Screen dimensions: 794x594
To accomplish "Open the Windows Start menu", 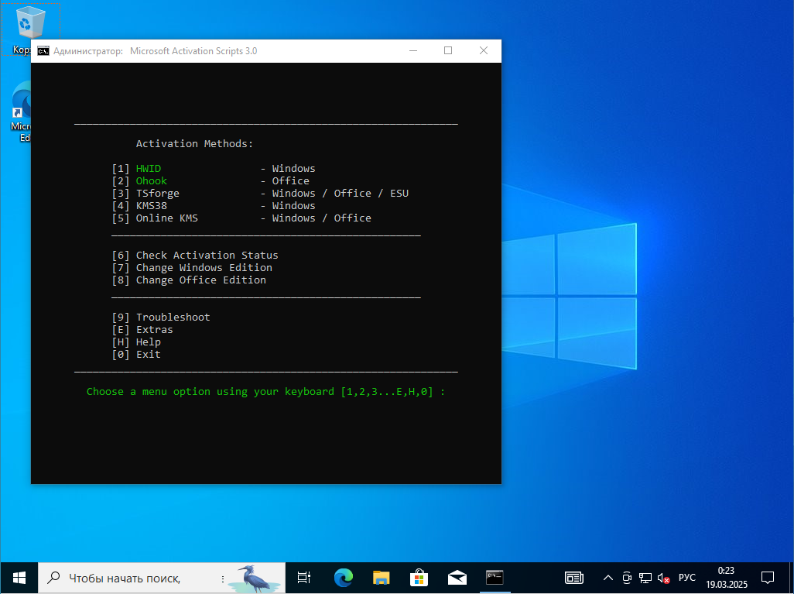I will point(19,578).
